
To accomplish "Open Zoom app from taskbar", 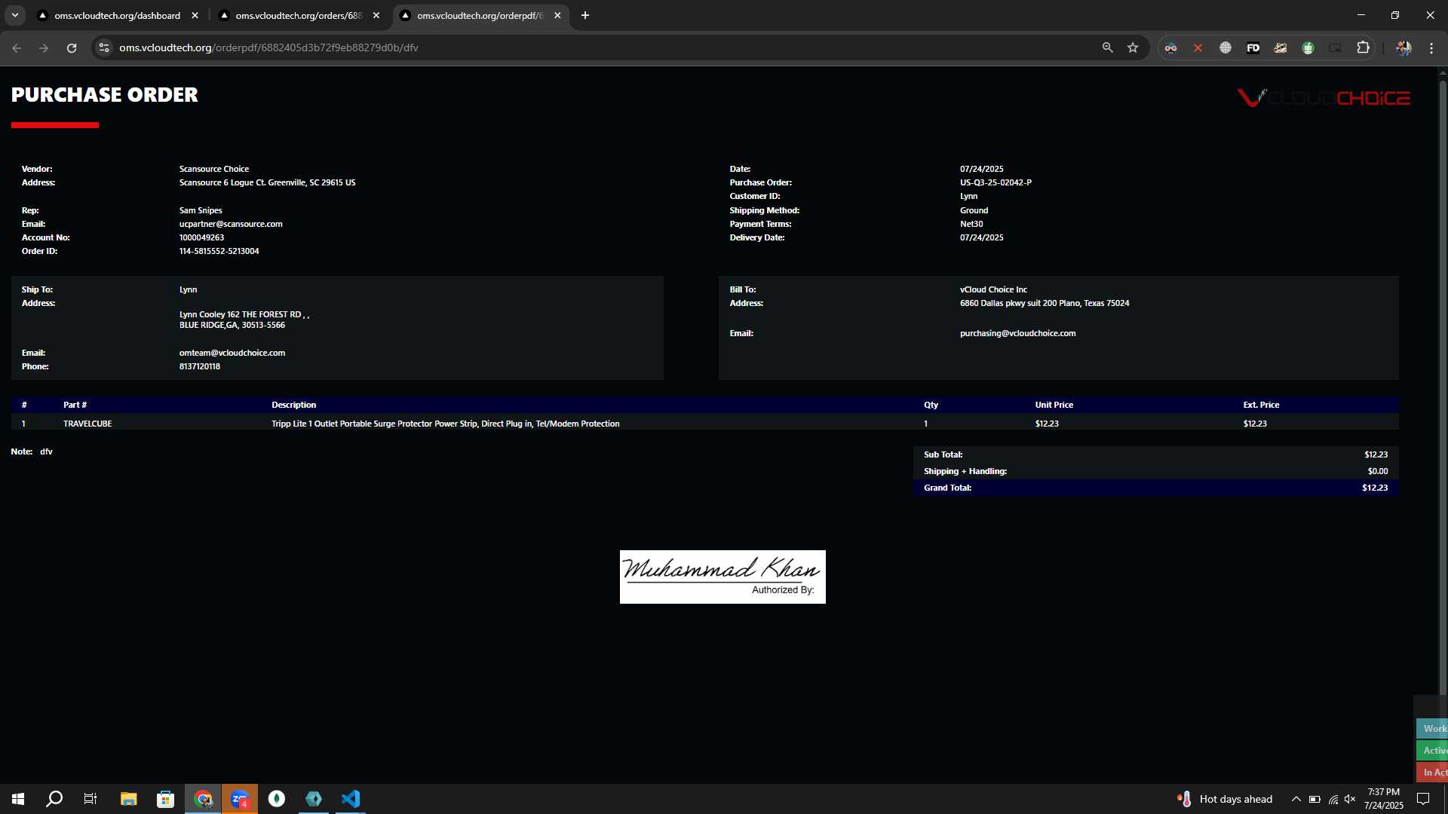I will point(240,799).
